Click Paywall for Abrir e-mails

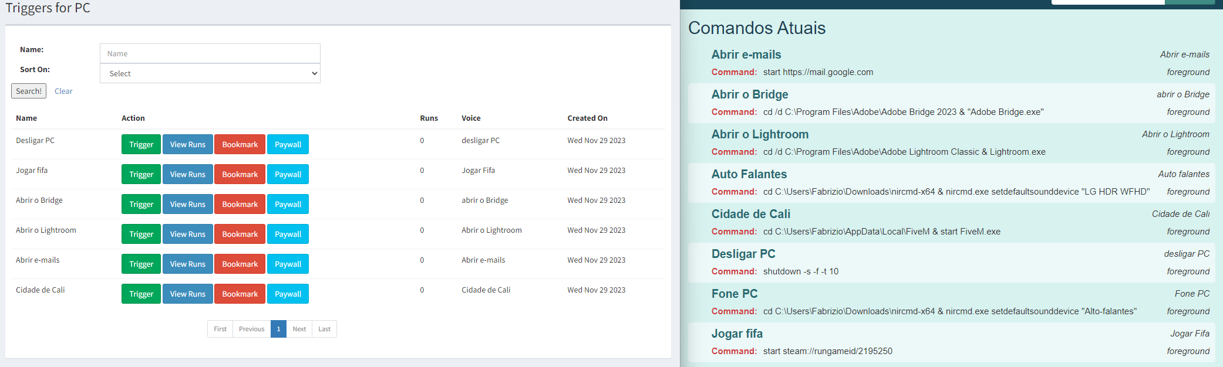(288, 264)
